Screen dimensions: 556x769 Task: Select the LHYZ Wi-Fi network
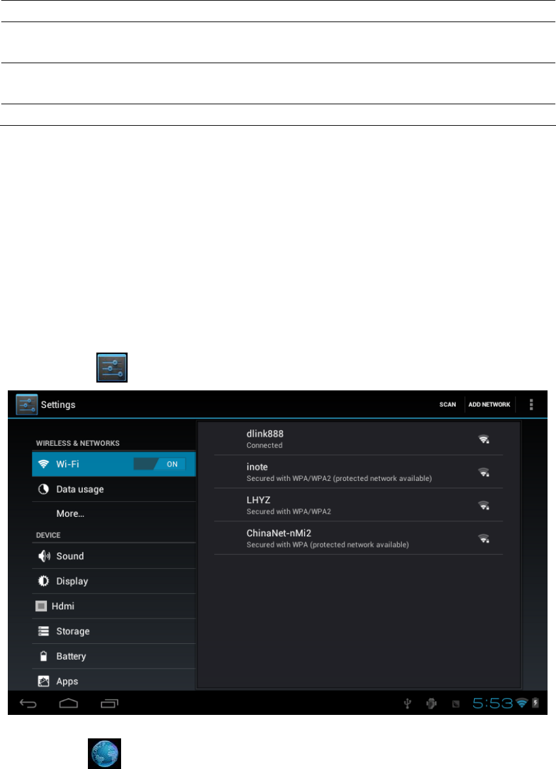[x=359, y=505]
